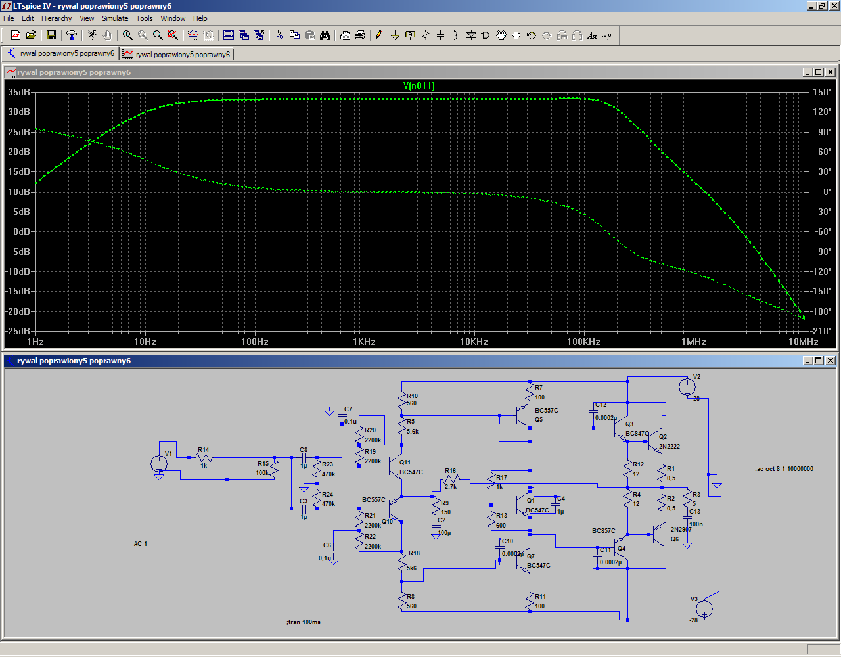Click voltage source V2 symbol

687,386
